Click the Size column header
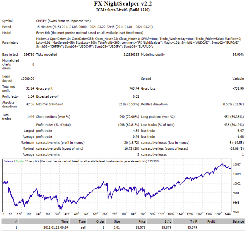The image size is (248, 231). (113, 221)
